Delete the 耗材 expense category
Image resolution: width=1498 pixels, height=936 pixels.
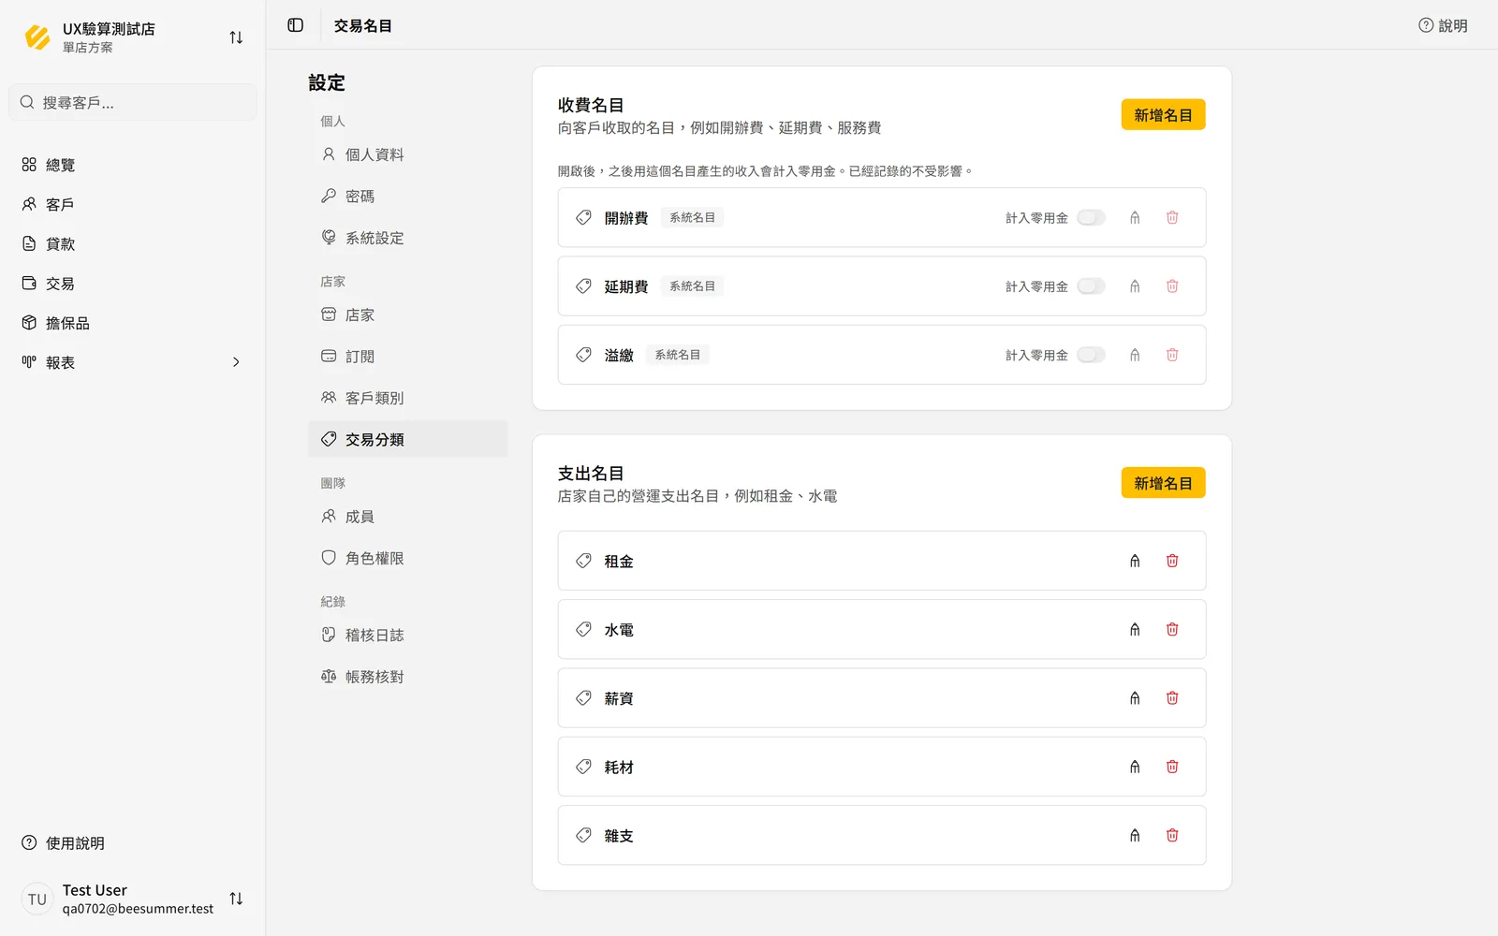pos(1172,767)
